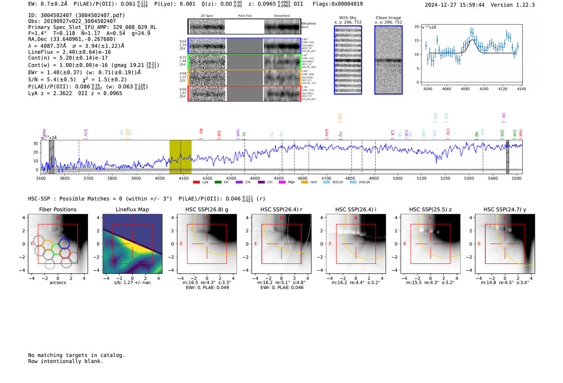Click the RA,Dec coordinates line
The height and width of the screenshot is (383, 563).
coord(72,39)
